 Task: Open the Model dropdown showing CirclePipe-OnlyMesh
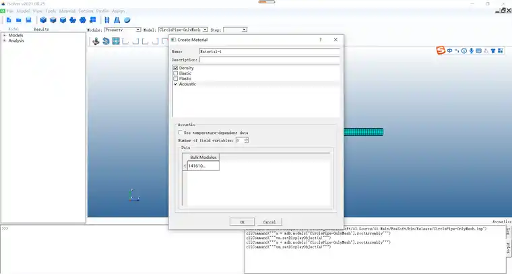[x=205, y=30]
